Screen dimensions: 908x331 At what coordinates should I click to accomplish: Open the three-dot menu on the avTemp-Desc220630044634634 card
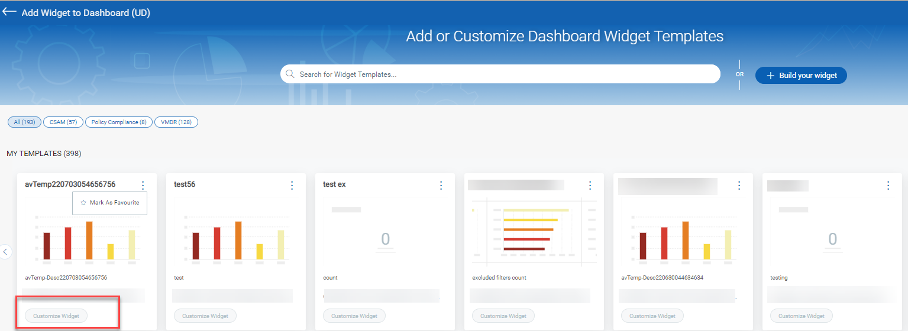tap(739, 186)
